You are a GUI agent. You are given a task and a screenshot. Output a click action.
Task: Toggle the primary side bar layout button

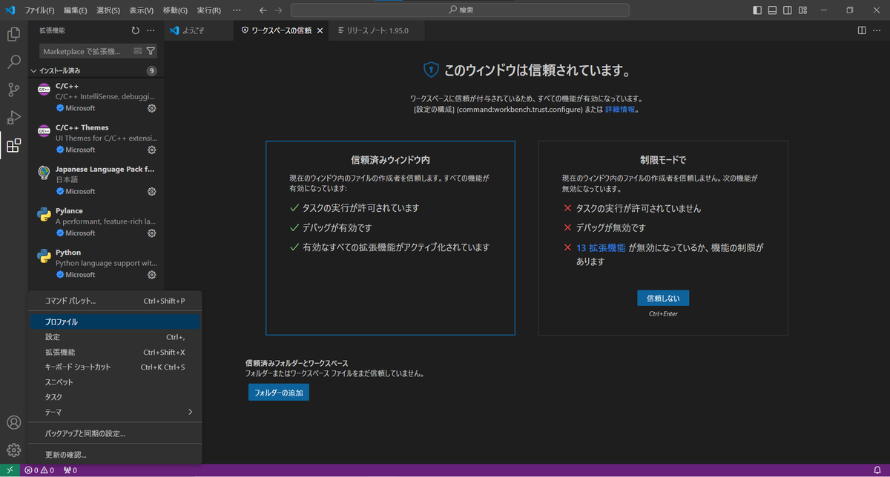pyautogui.click(x=757, y=10)
